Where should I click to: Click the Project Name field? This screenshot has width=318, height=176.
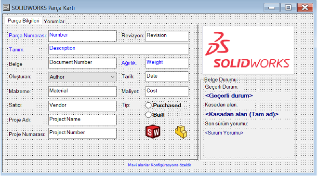(82, 120)
